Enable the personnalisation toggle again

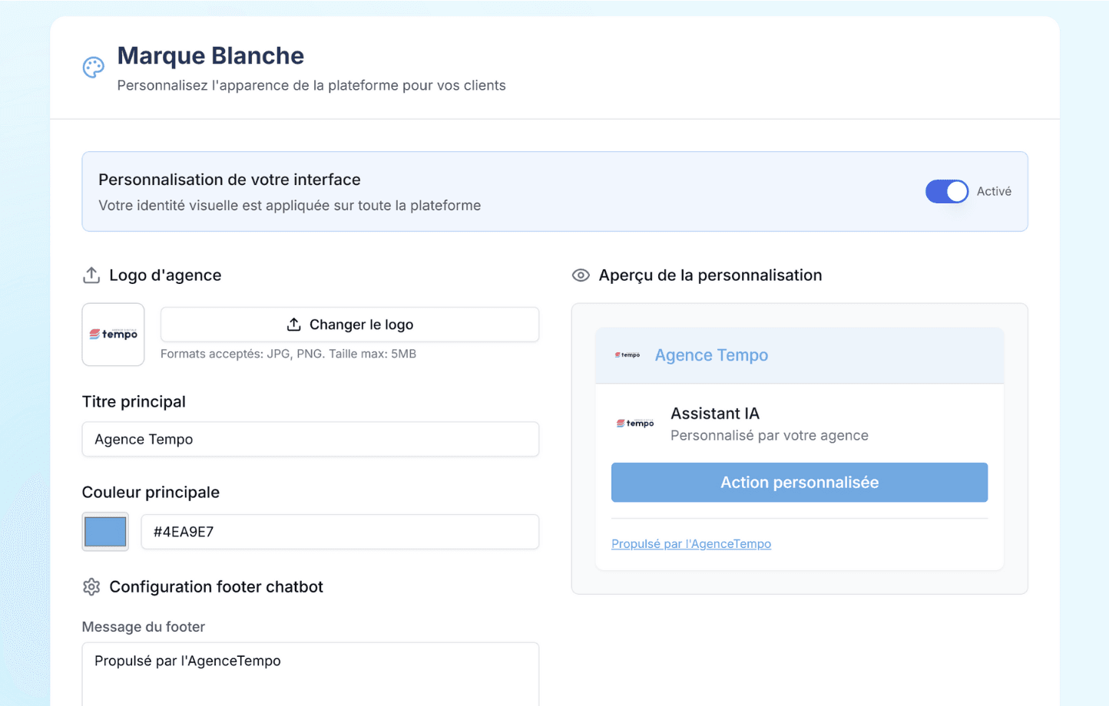pos(946,191)
